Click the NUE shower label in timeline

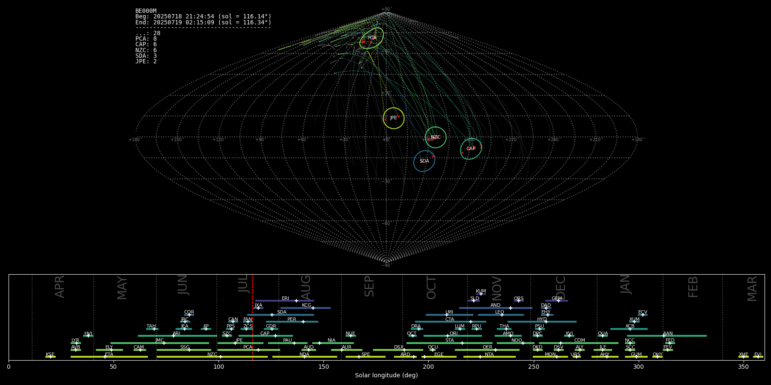(x=351, y=334)
